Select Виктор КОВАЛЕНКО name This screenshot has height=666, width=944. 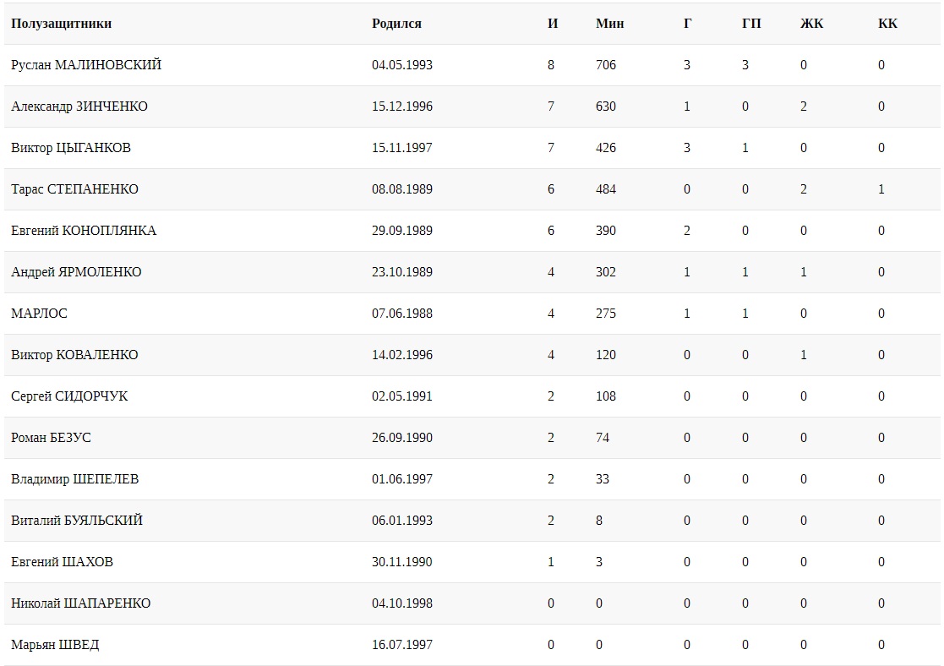(x=74, y=355)
